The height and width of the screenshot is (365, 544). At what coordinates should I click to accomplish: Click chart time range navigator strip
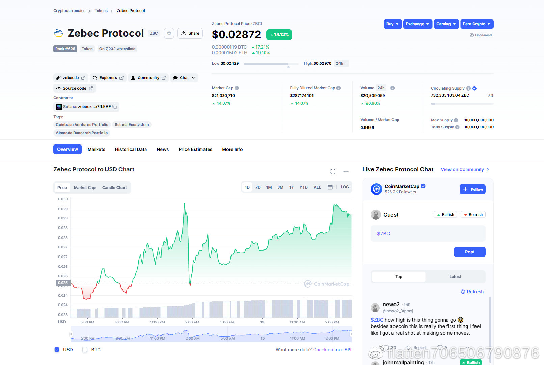(211, 334)
